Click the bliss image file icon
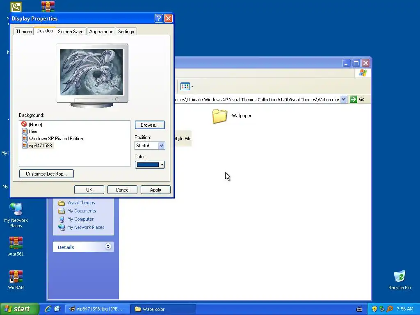The image size is (420, 315). coord(25,131)
